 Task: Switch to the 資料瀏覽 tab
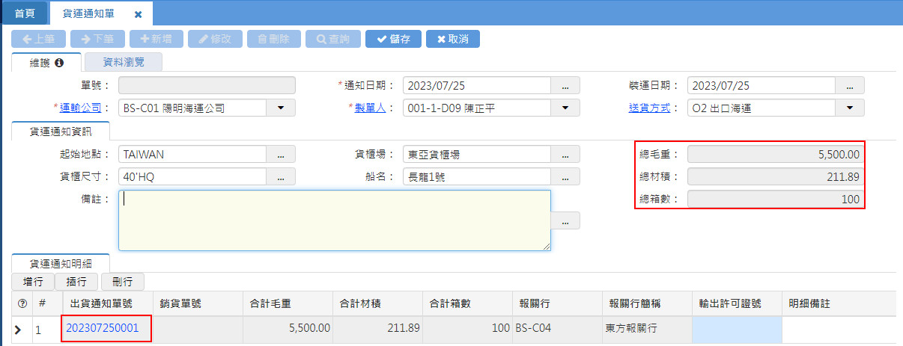coord(124,63)
